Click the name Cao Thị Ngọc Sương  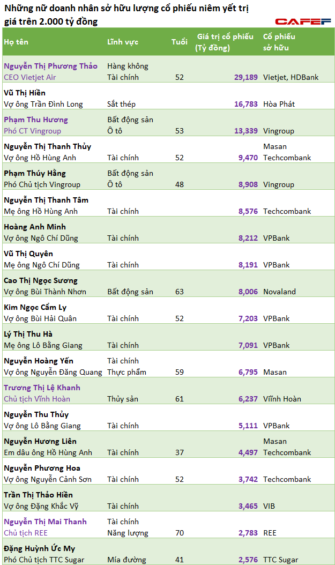pyautogui.click(x=41, y=280)
